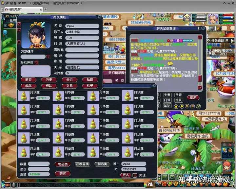Click the 数量 quantity input field

(x=39, y=164)
